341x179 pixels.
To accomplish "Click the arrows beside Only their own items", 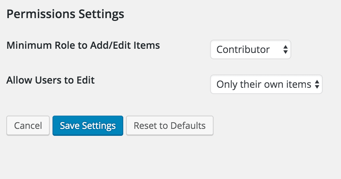I will click(x=317, y=84).
